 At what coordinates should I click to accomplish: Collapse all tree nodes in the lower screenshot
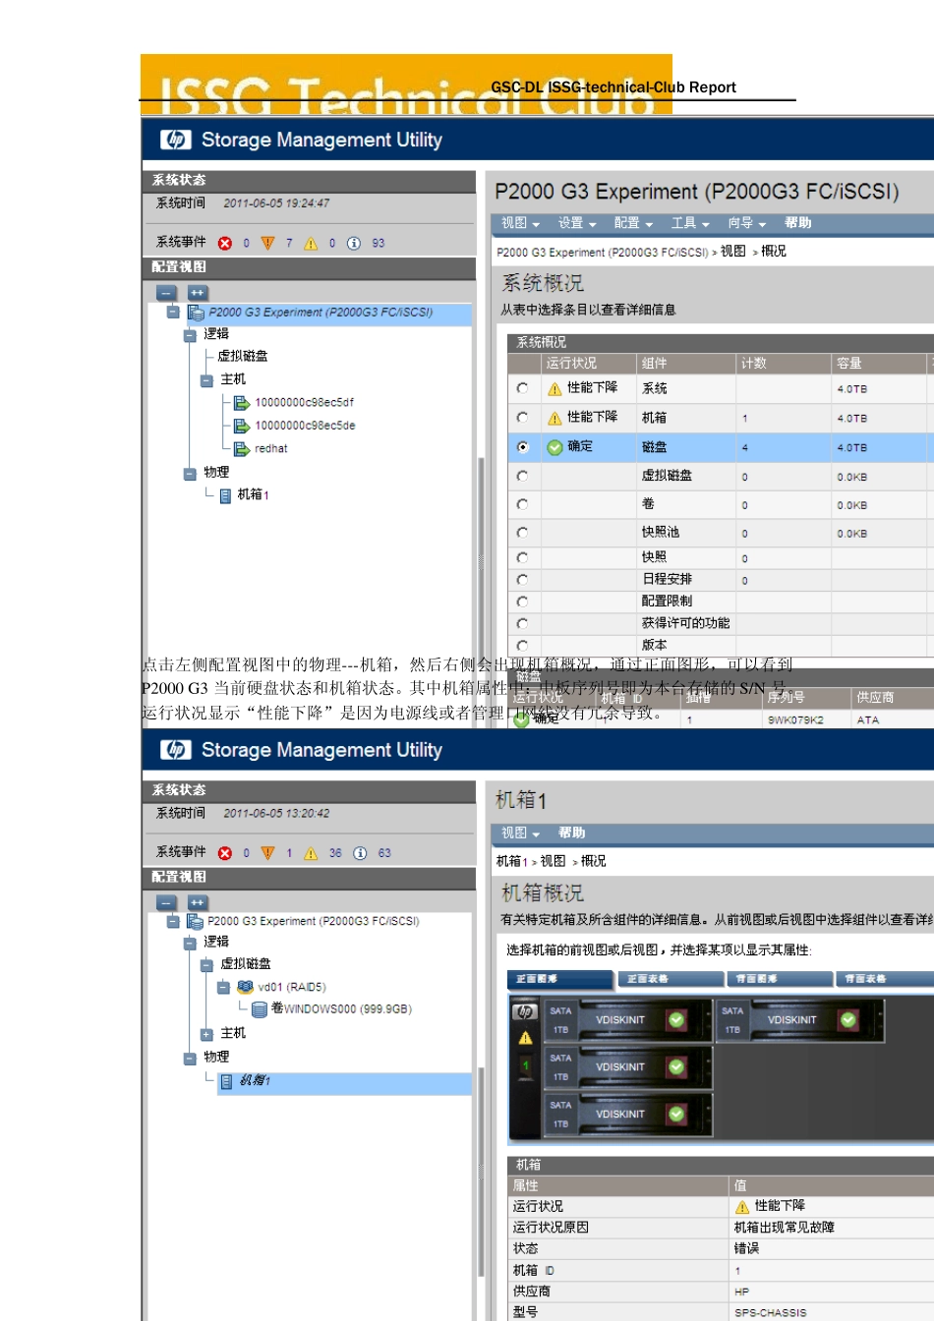166,902
